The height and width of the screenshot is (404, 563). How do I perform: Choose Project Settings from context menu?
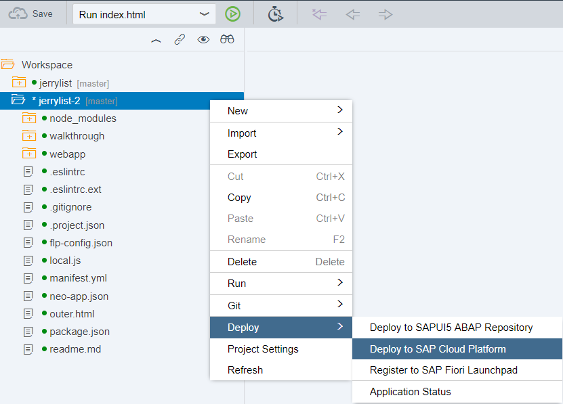(x=280, y=349)
